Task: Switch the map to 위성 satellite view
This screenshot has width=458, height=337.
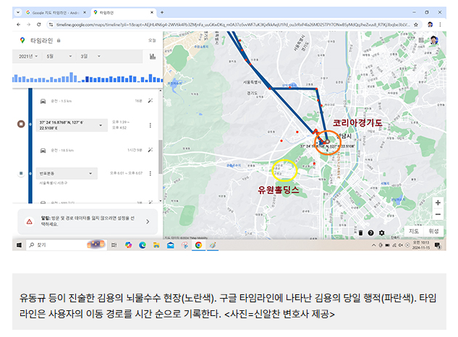Action: click(433, 231)
